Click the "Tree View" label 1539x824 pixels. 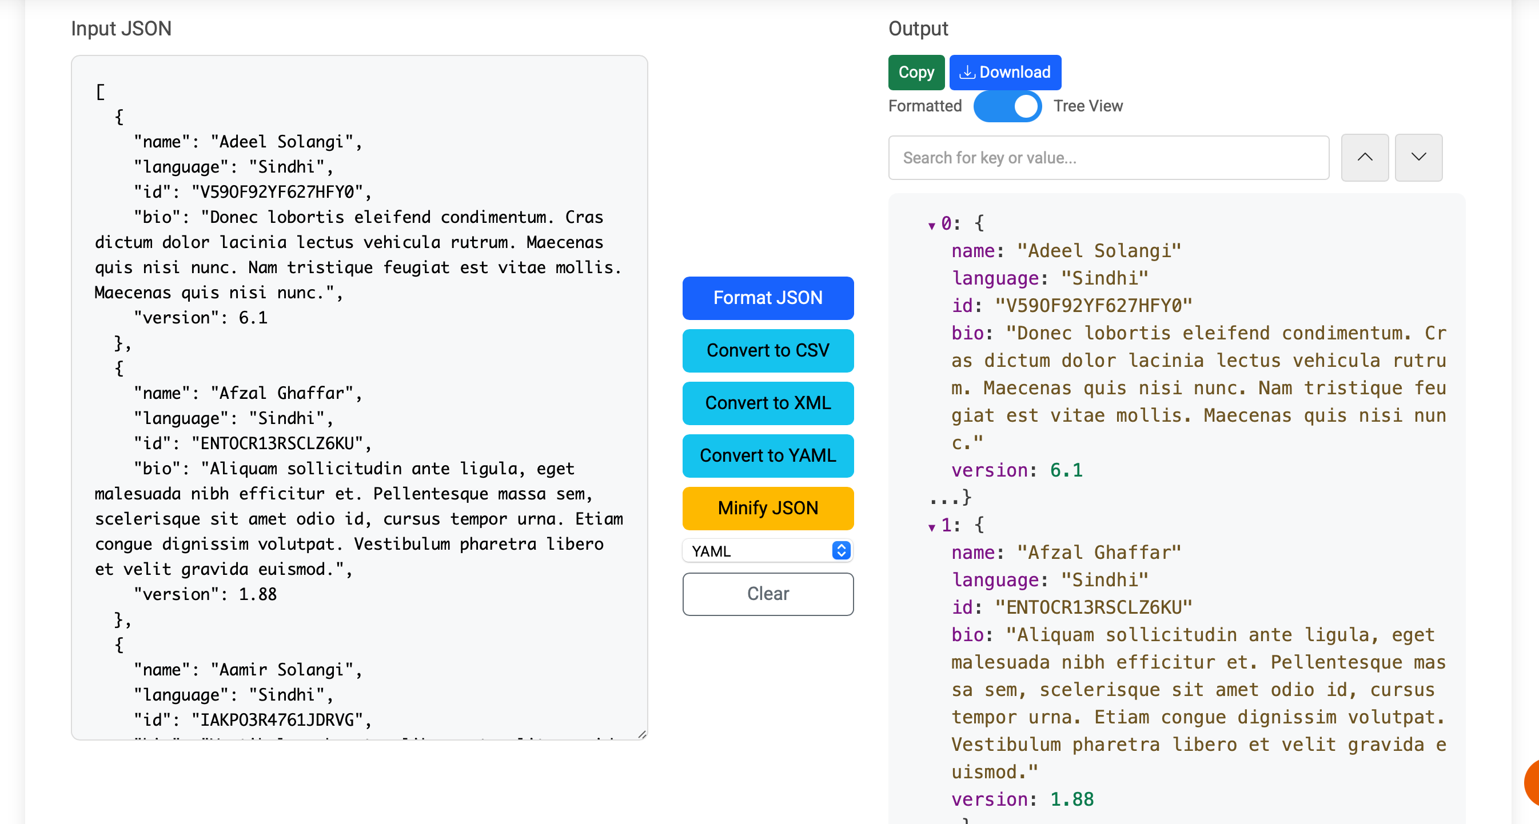click(1088, 106)
